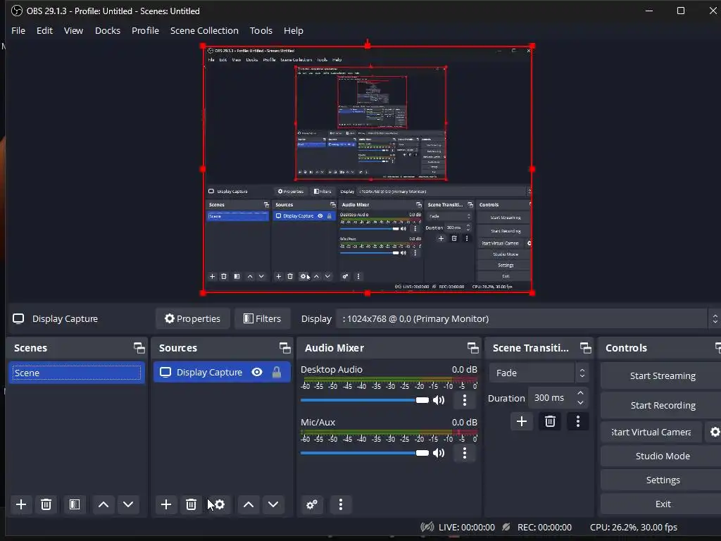Viewport: 721px width, 541px height.
Task: Adjust Mic/Aux volume slider
Action: point(364,453)
